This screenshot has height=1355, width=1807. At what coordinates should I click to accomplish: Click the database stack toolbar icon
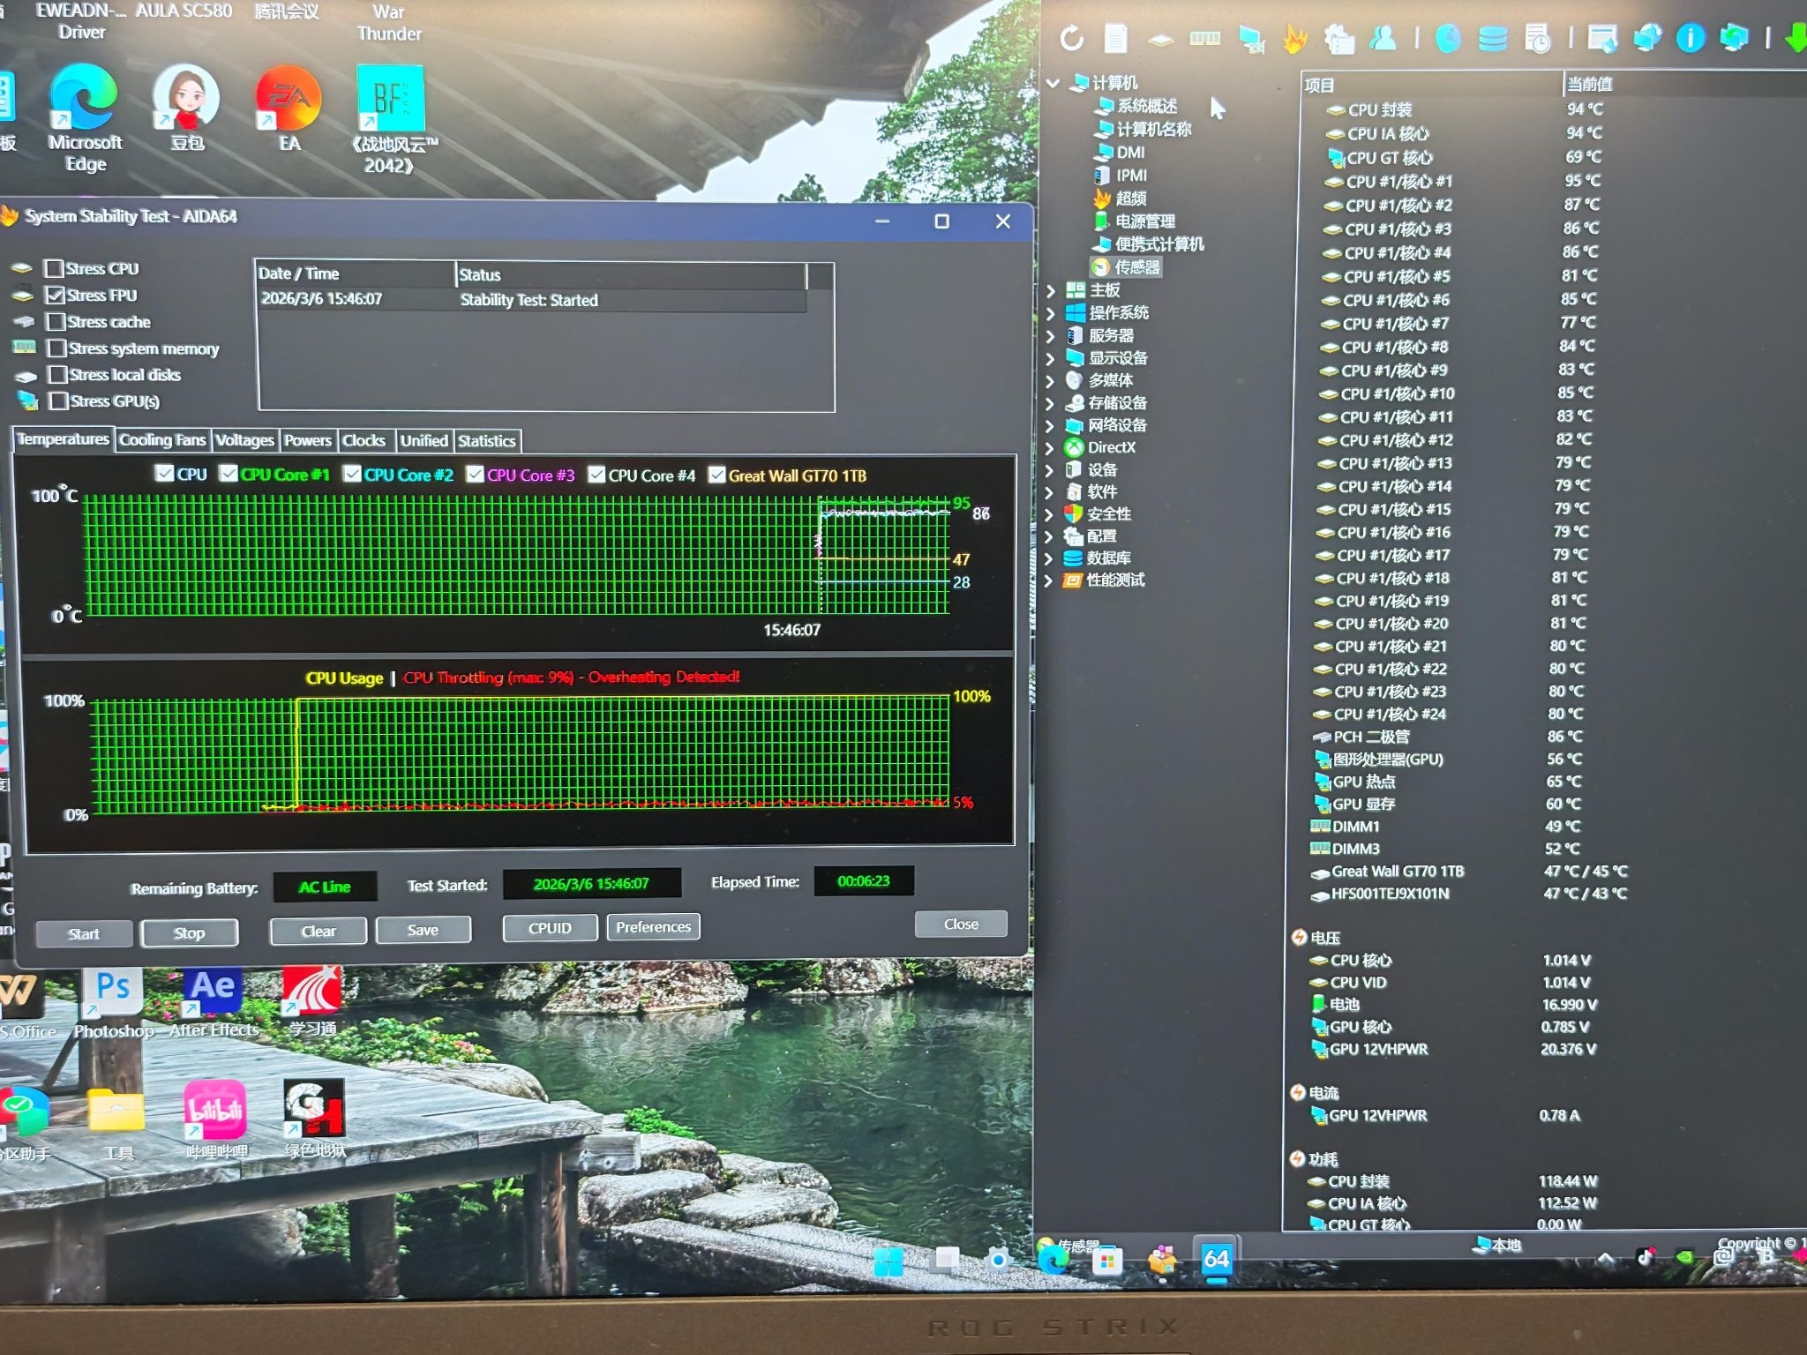(1492, 39)
